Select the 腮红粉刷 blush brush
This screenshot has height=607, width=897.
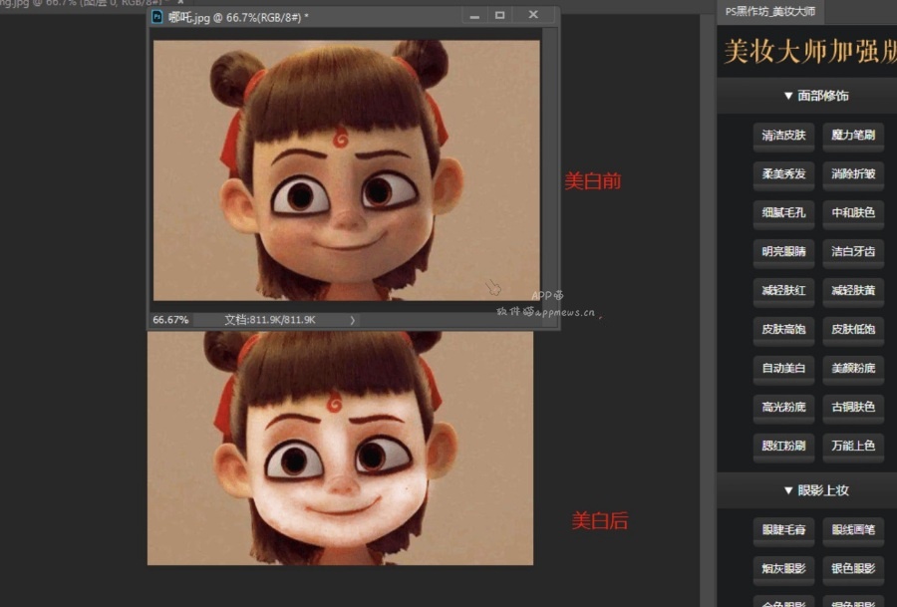(x=783, y=446)
